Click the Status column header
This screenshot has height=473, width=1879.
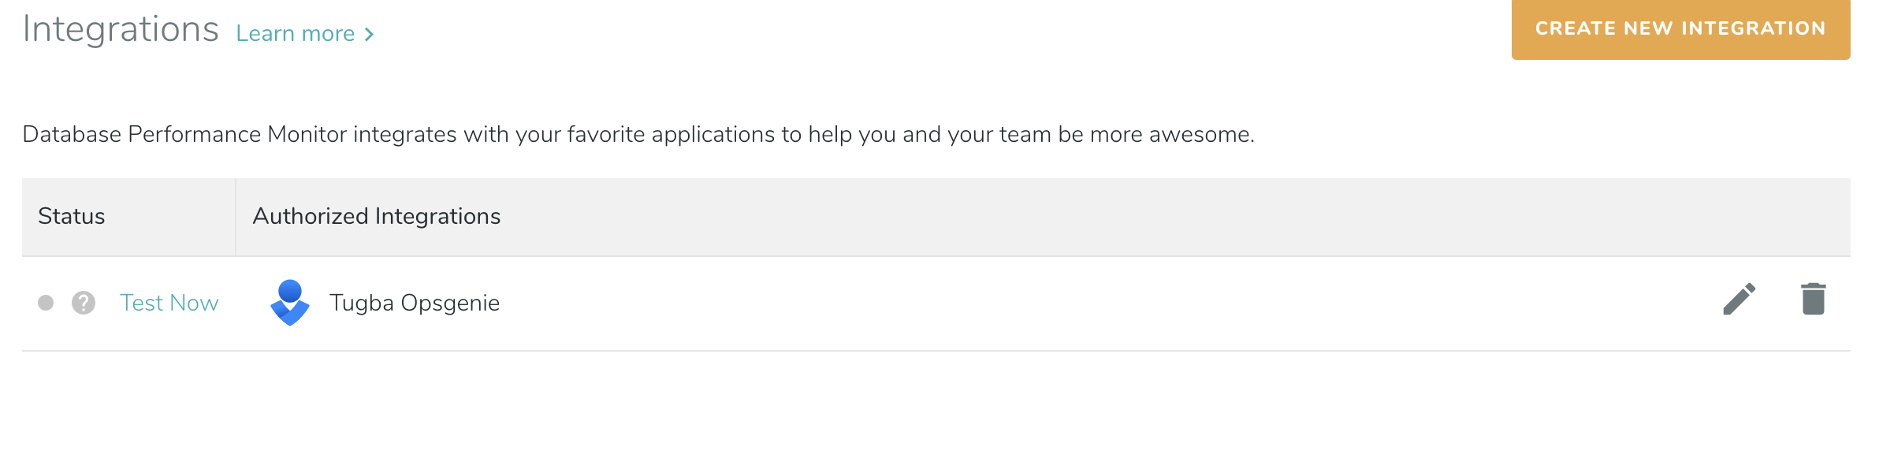[x=72, y=216]
